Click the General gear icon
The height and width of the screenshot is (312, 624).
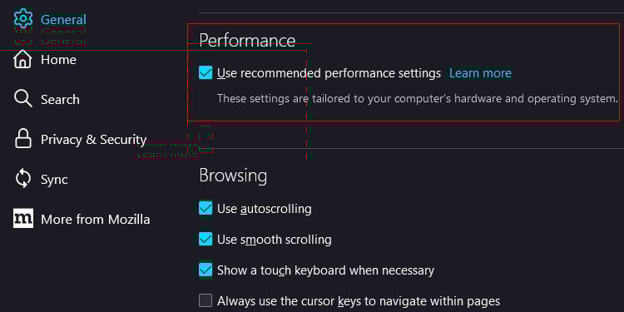click(22, 18)
